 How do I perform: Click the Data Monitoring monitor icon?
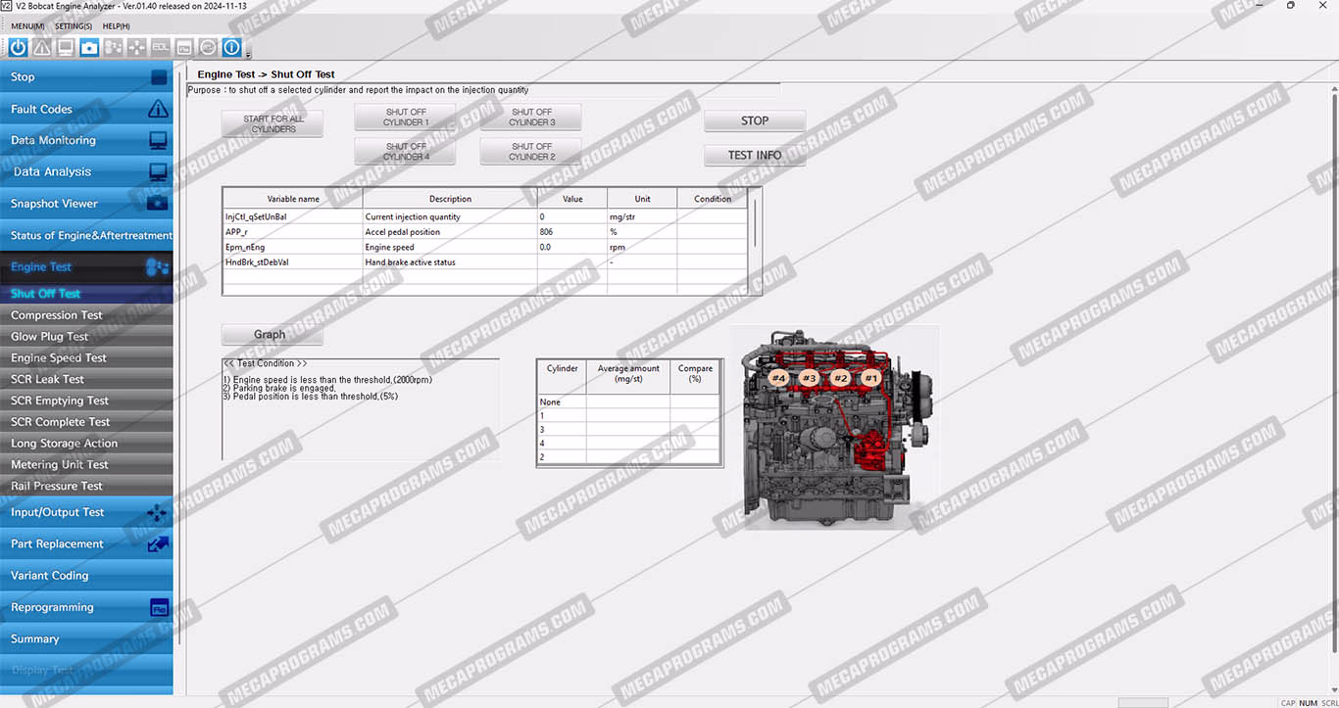158,140
